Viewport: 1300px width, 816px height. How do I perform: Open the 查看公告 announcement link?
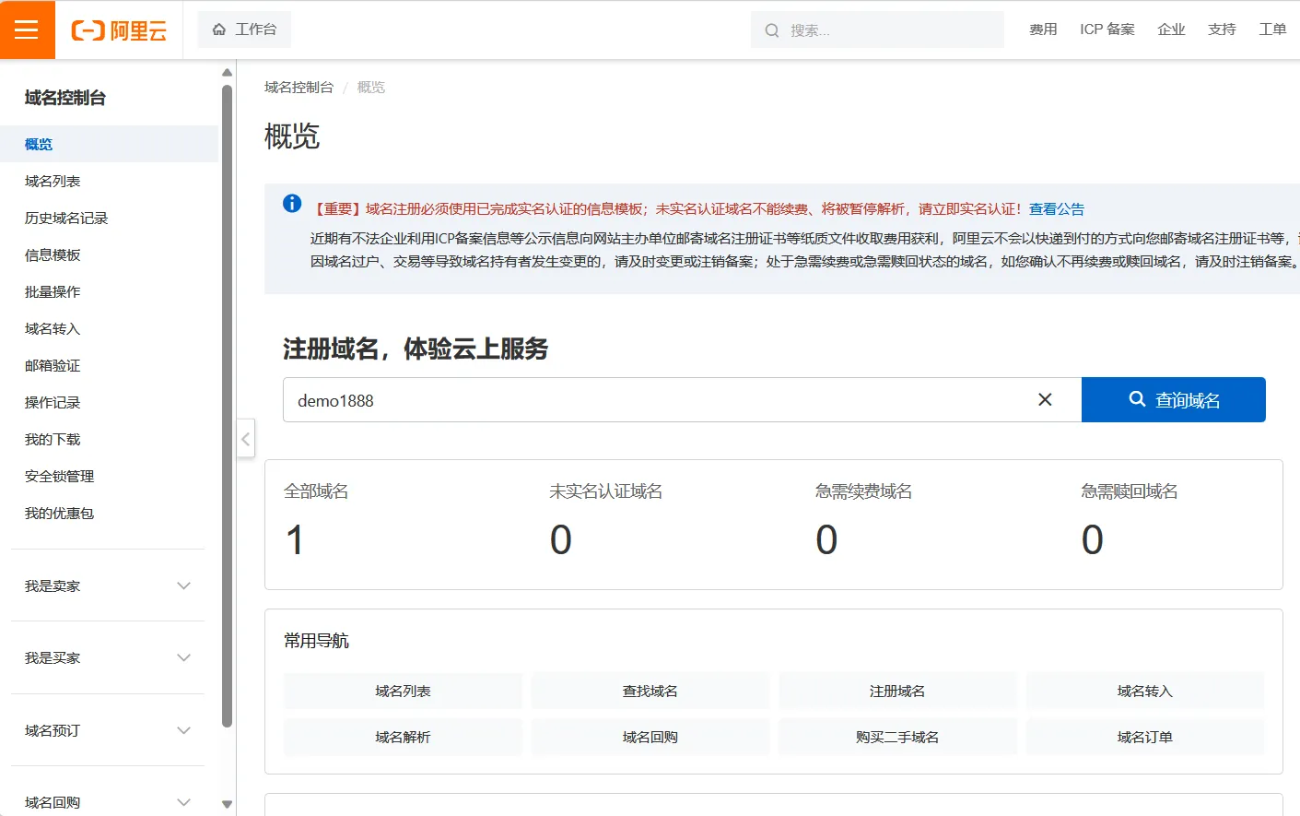pos(1056,209)
